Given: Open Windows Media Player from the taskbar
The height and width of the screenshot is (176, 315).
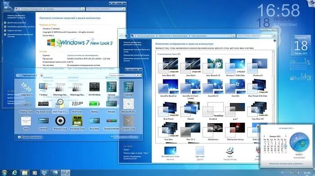Looking at the screenshot, I should coord(35,172).
